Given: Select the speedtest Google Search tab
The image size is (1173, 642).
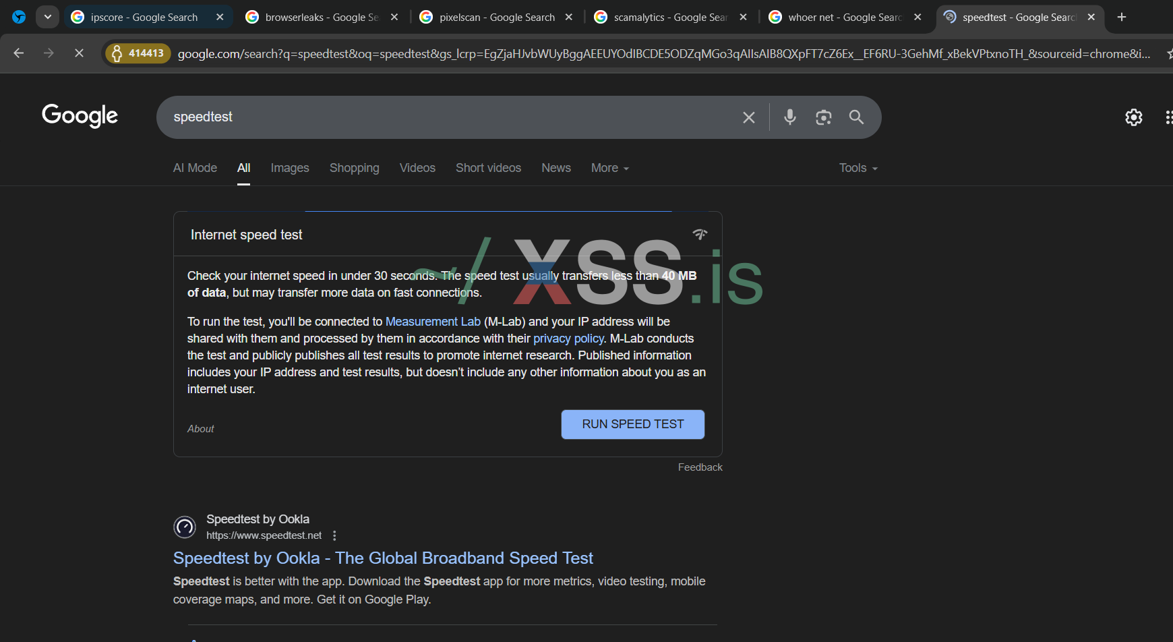Looking at the screenshot, I should pos(1019,17).
